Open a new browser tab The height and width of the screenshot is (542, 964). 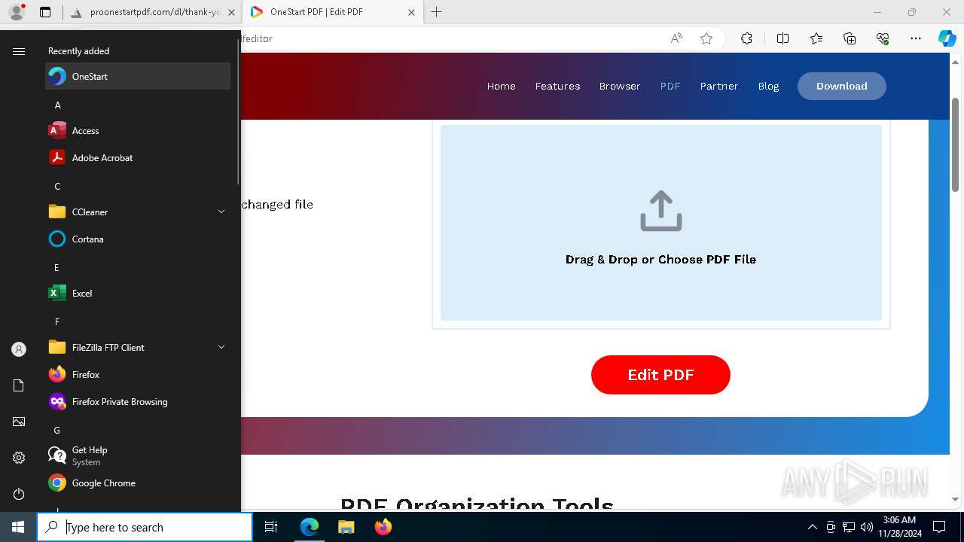point(437,12)
